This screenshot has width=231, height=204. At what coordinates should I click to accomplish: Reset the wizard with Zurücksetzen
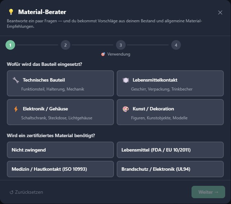point(26,192)
